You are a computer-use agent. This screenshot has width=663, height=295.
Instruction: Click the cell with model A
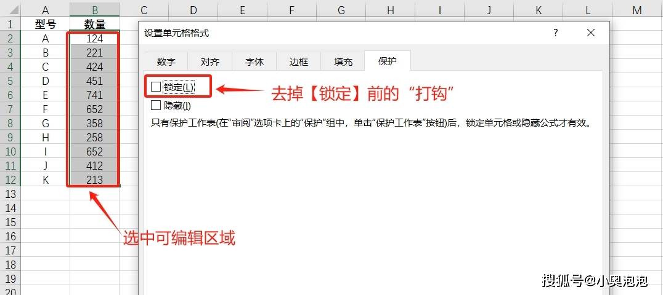[x=45, y=38]
